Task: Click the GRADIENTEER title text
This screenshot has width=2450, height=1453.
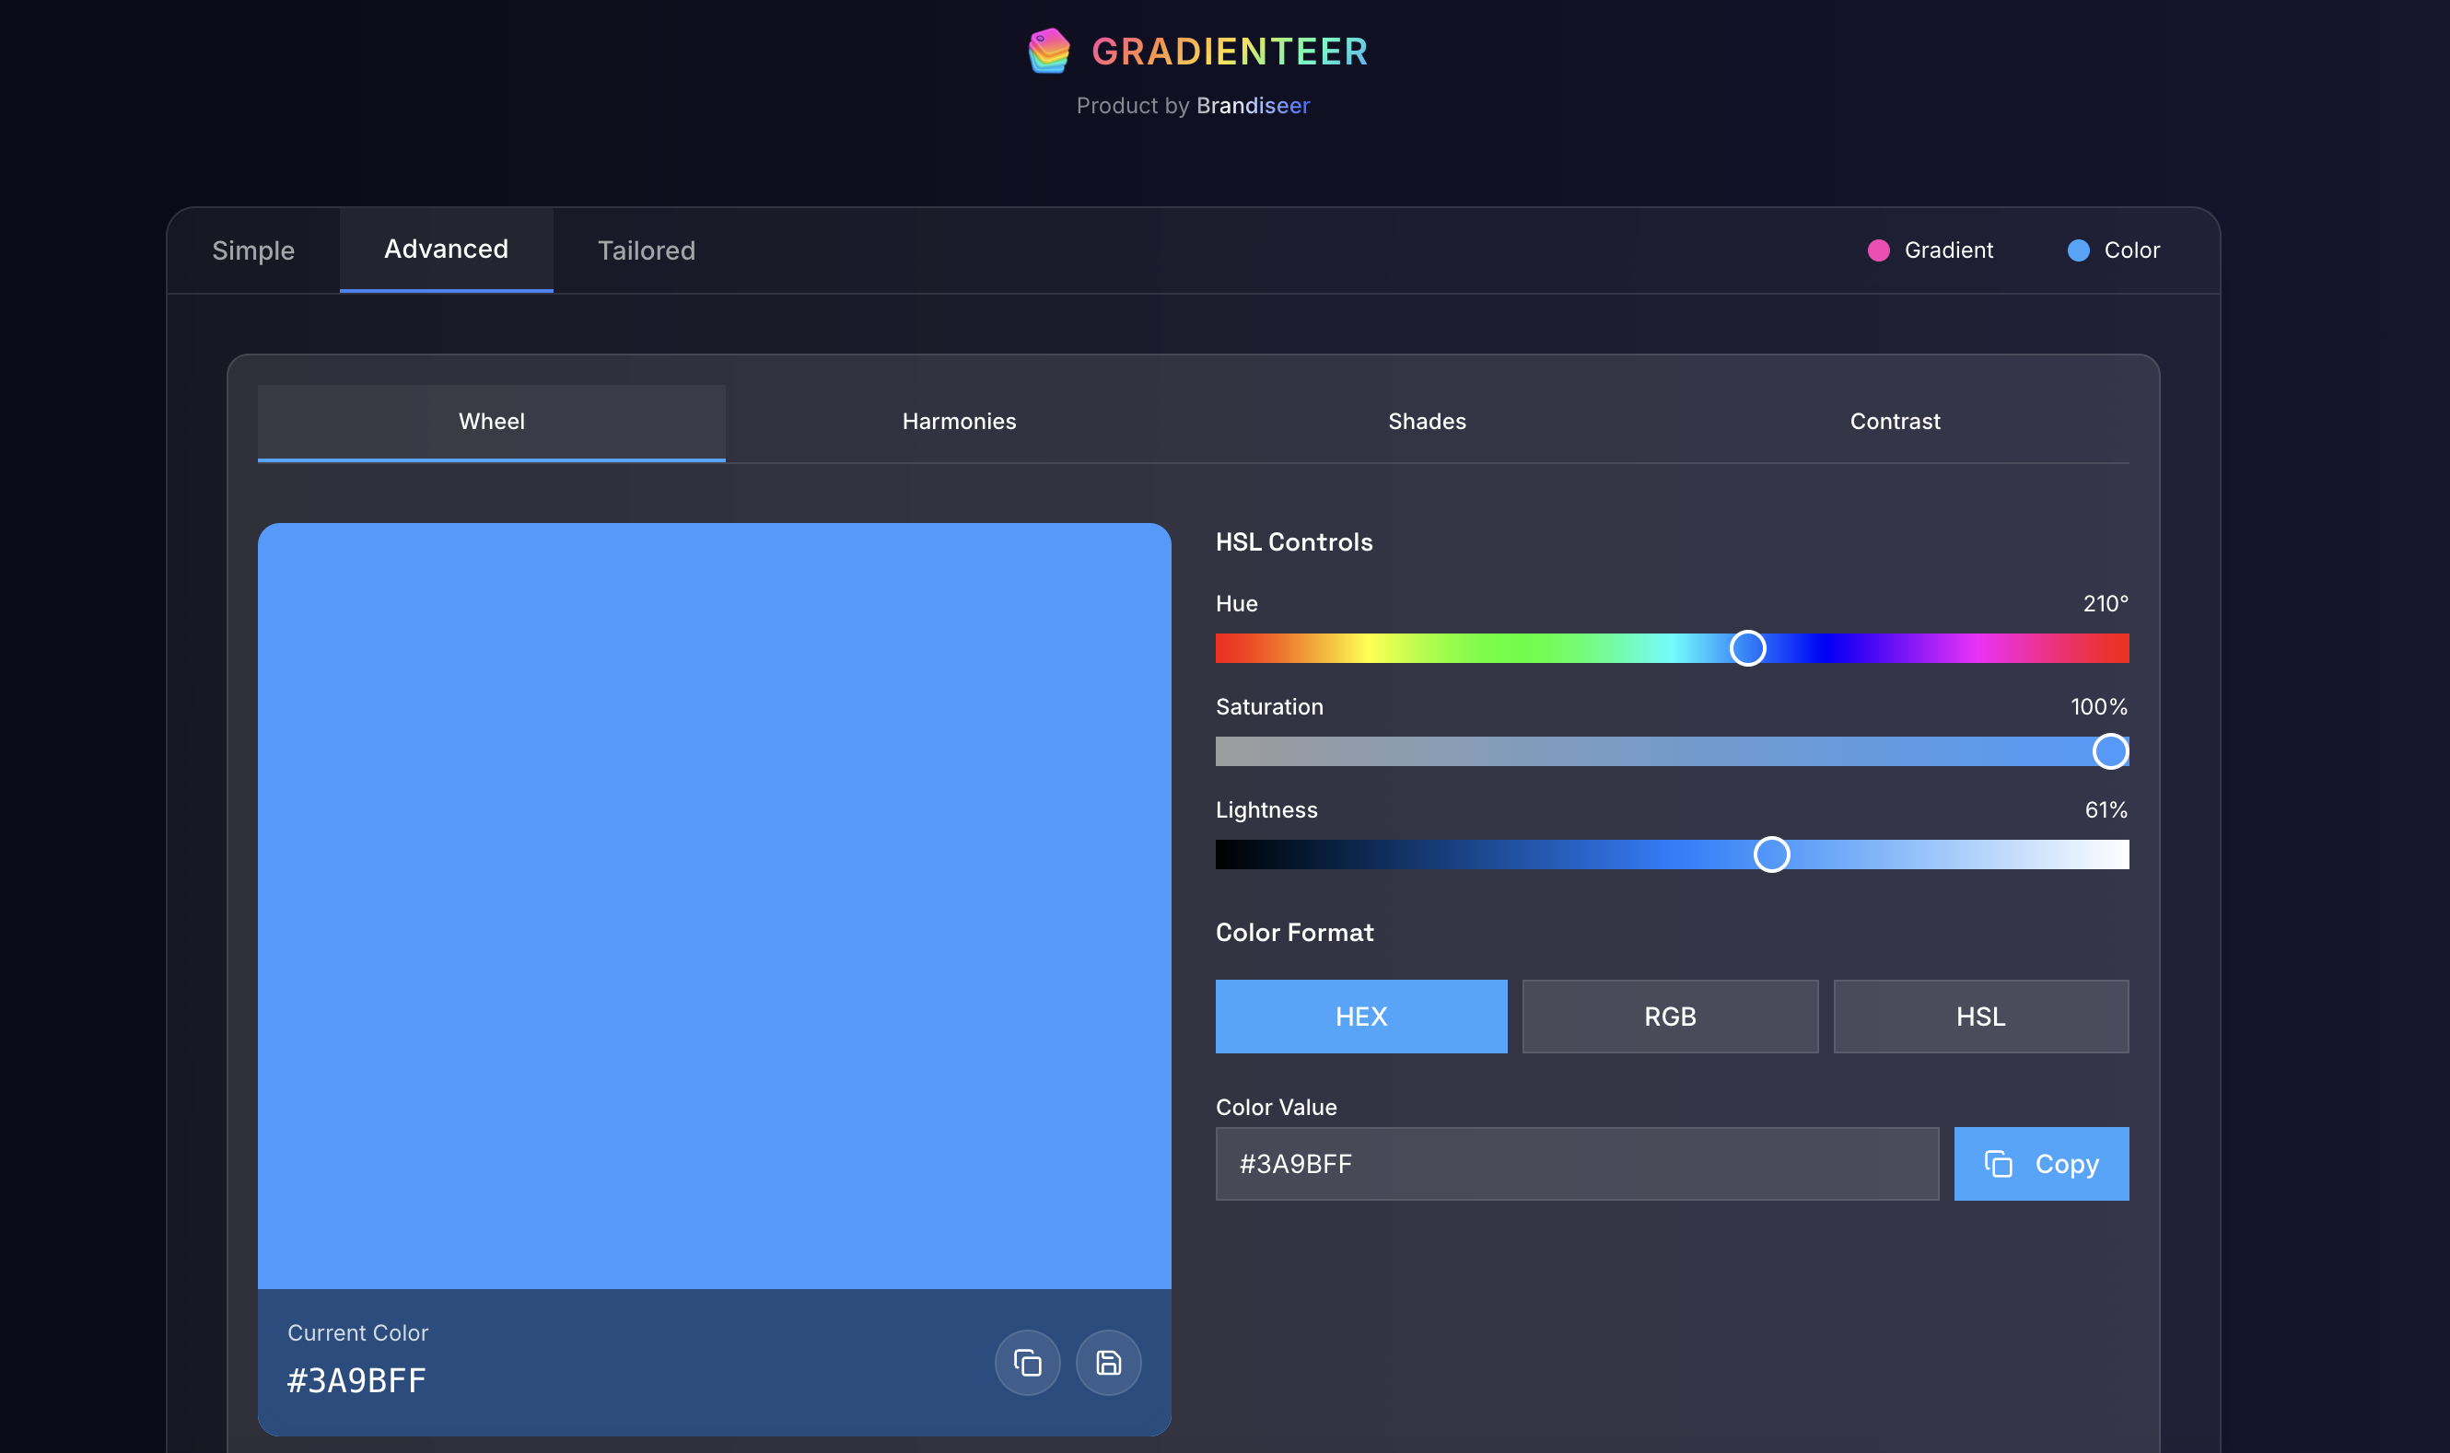Action: 1230,52
